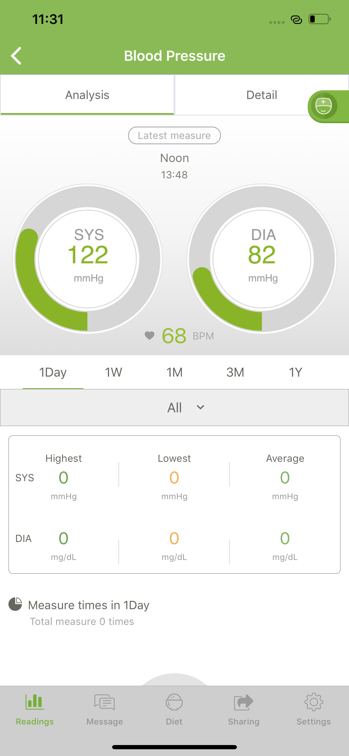
Task: Open the floating add-measurement device icon
Action: 323,106
